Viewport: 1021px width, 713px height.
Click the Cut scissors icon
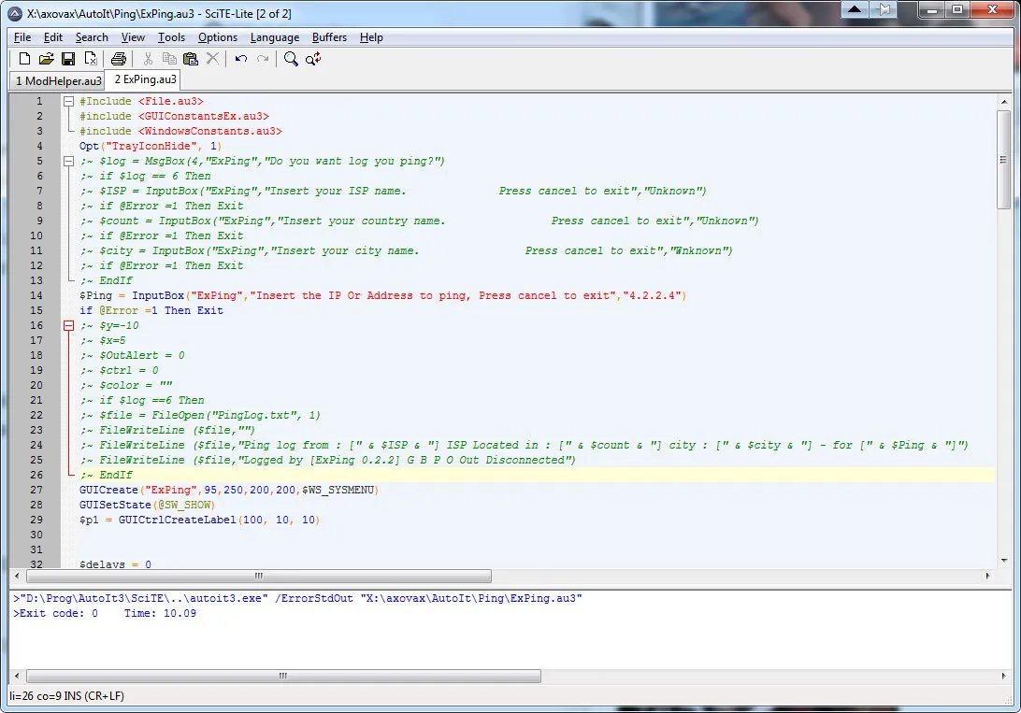(148, 59)
